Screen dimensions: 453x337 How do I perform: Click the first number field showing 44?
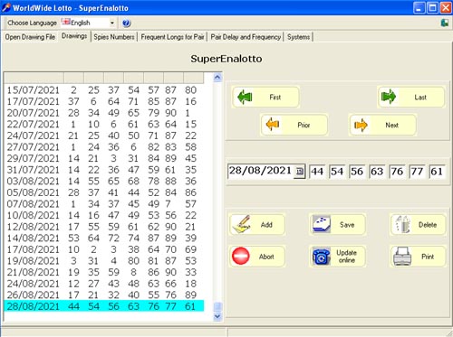coord(317,172)
